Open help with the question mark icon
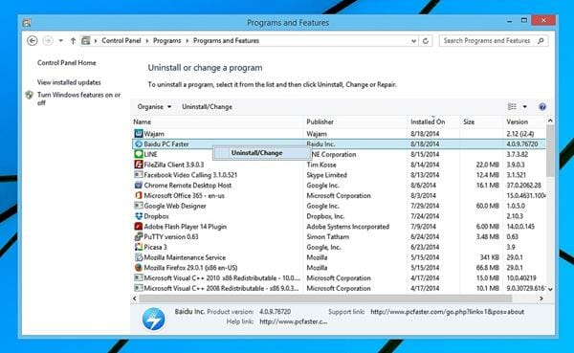The image size is (574, 353). pos(542,106)
